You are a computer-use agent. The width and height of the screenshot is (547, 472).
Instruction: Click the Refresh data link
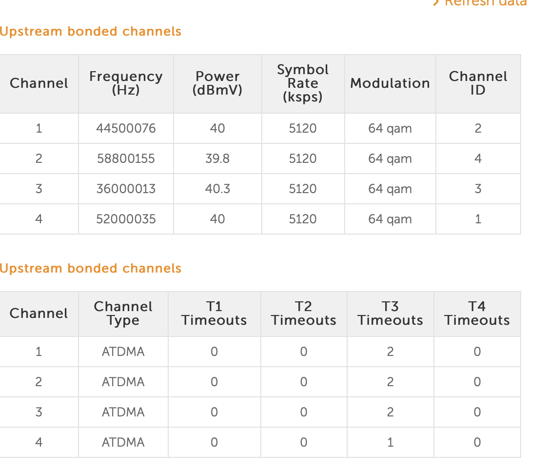486,2
